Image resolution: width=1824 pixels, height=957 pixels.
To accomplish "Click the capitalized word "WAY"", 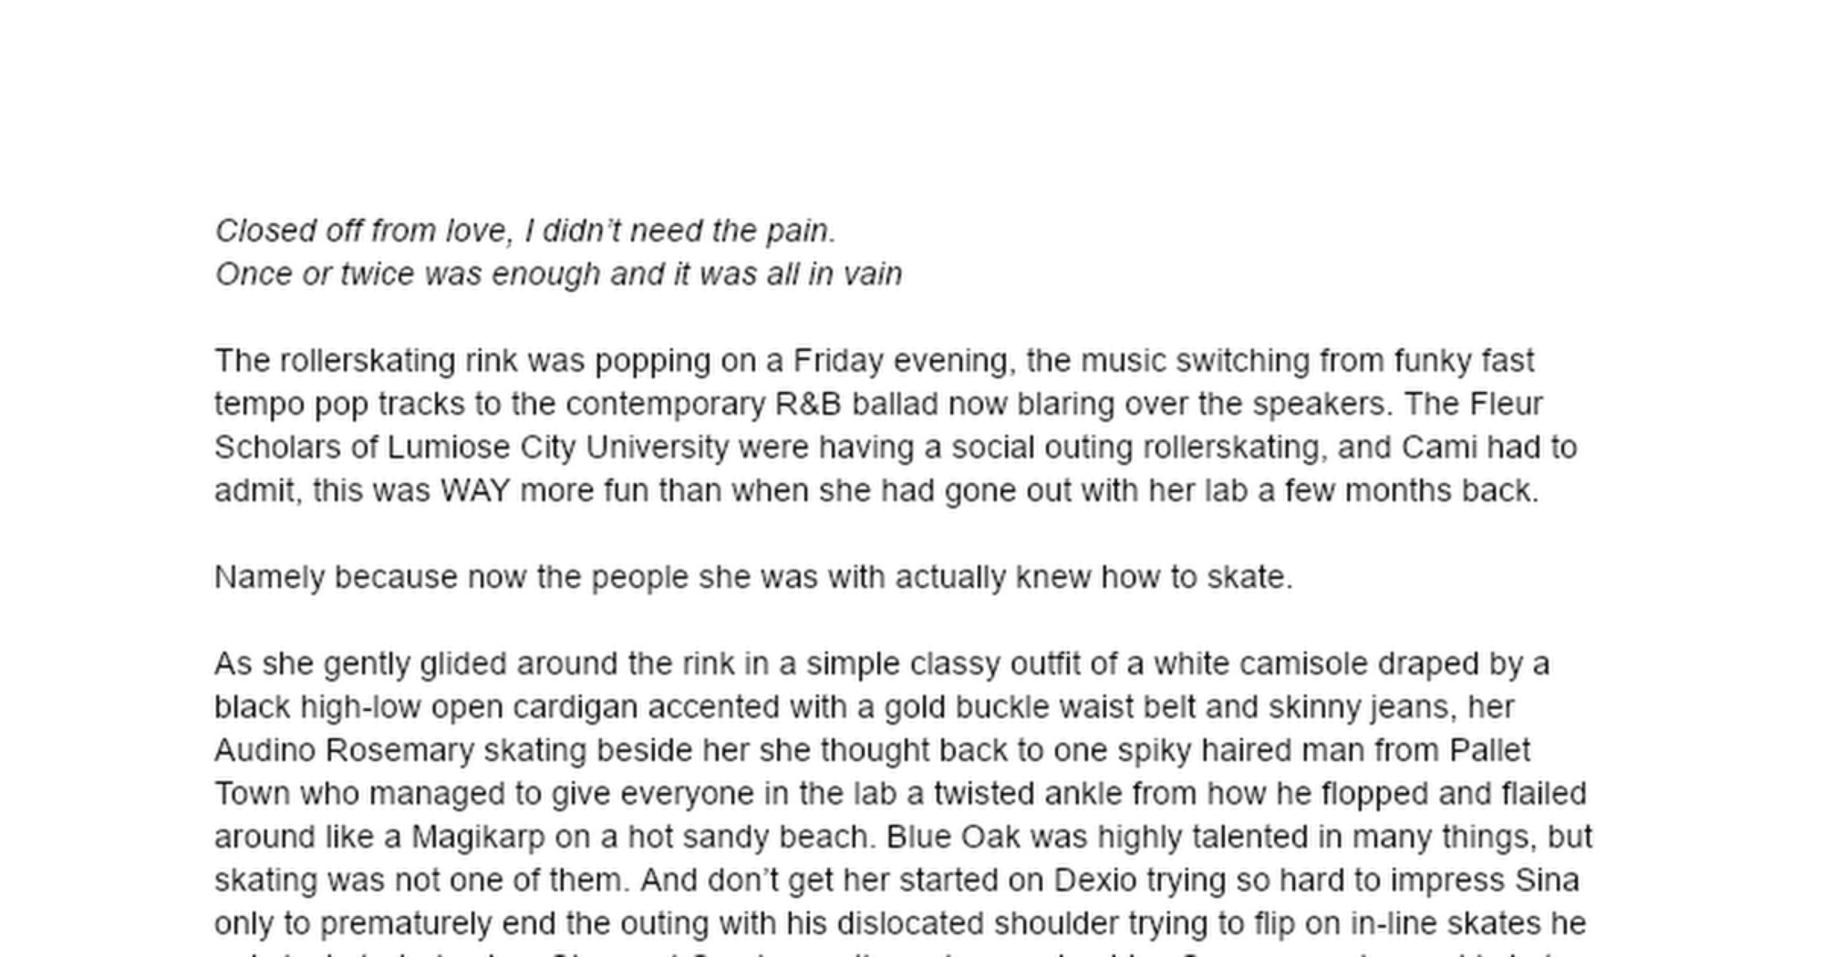I will (474, 491).
